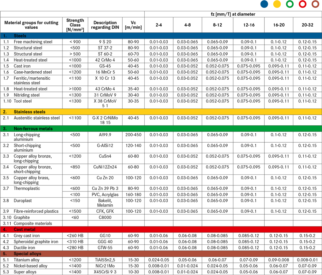Click the 'Description regarding DIN' column header
Viewport: 322px width, 275px height.
(105, 25)
